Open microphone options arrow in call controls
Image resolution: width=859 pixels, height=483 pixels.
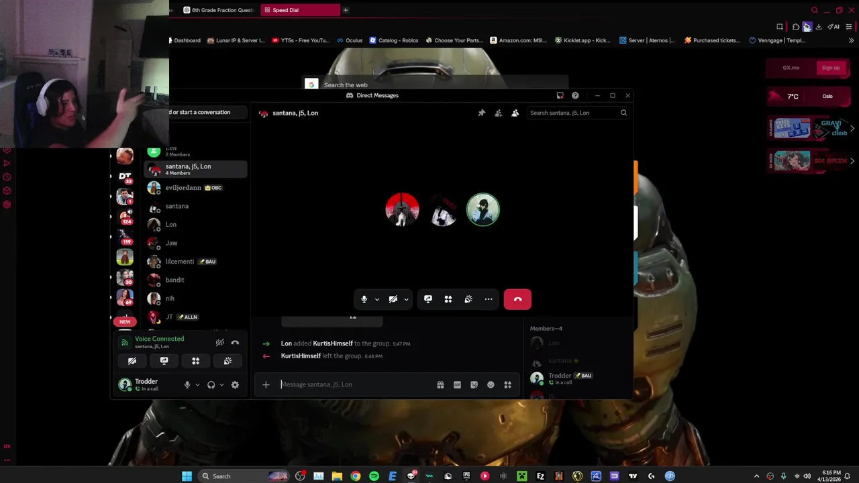(376, 299)
